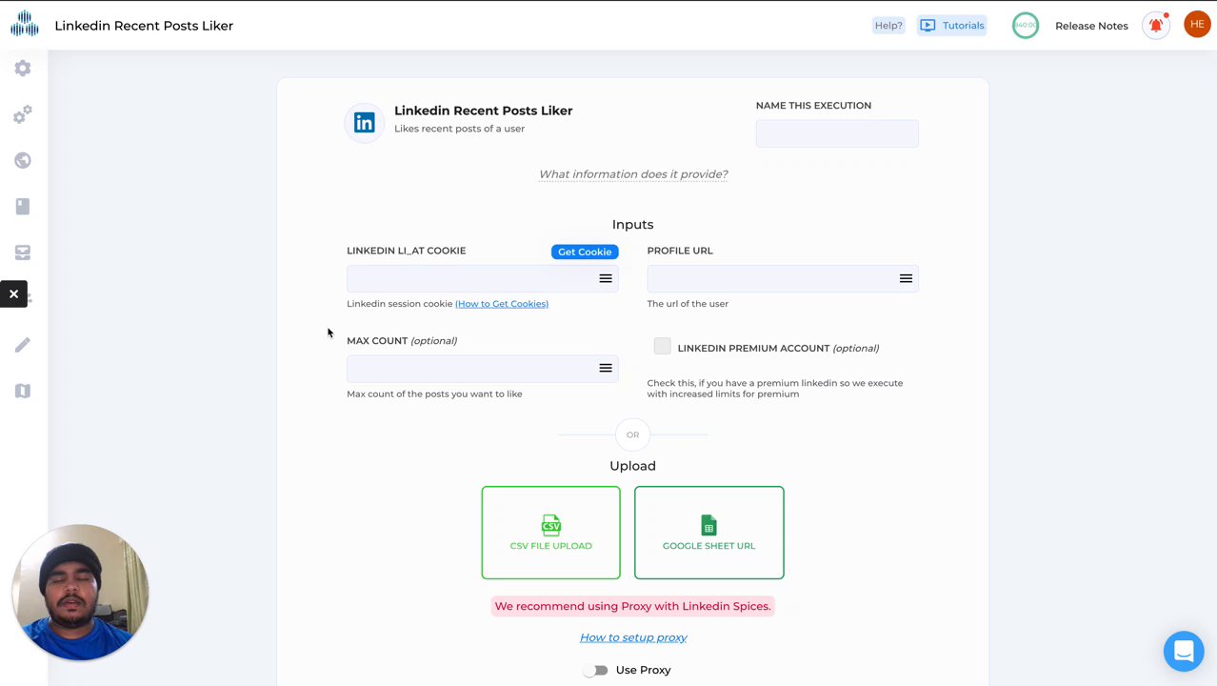
Task: Open the LinkedIn LI_AT Cookie field menu
Action: (606, 278)
